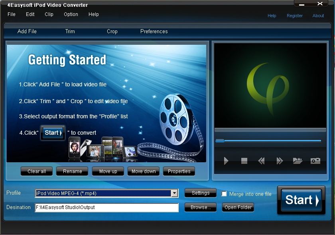Click Browse... for destination folder
335x235 pixels.
point(200,207)
